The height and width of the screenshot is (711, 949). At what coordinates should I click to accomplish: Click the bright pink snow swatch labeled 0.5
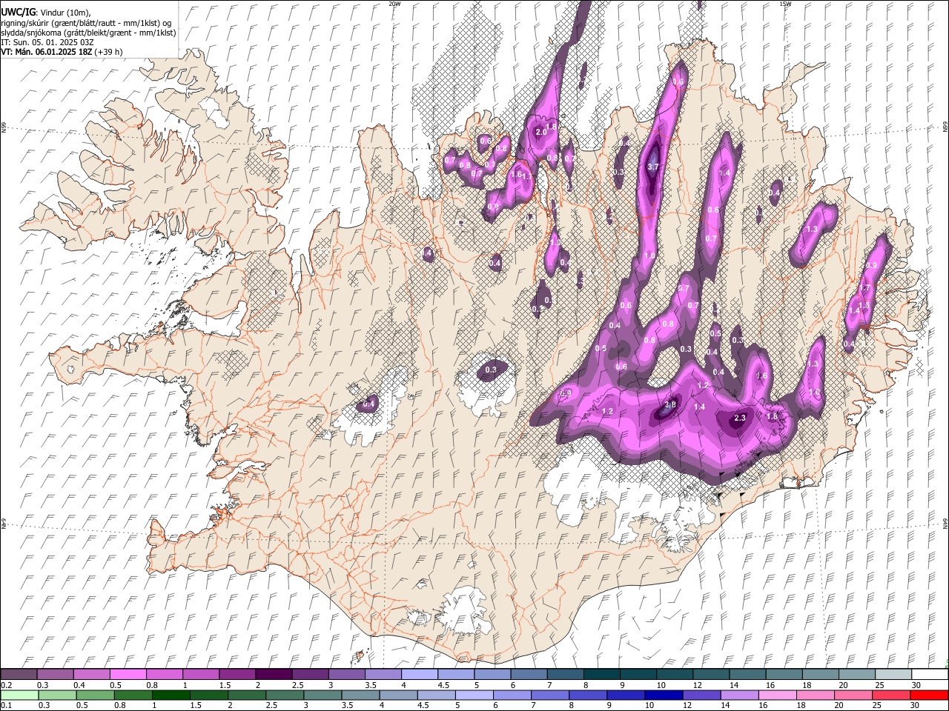click(128, 674)
